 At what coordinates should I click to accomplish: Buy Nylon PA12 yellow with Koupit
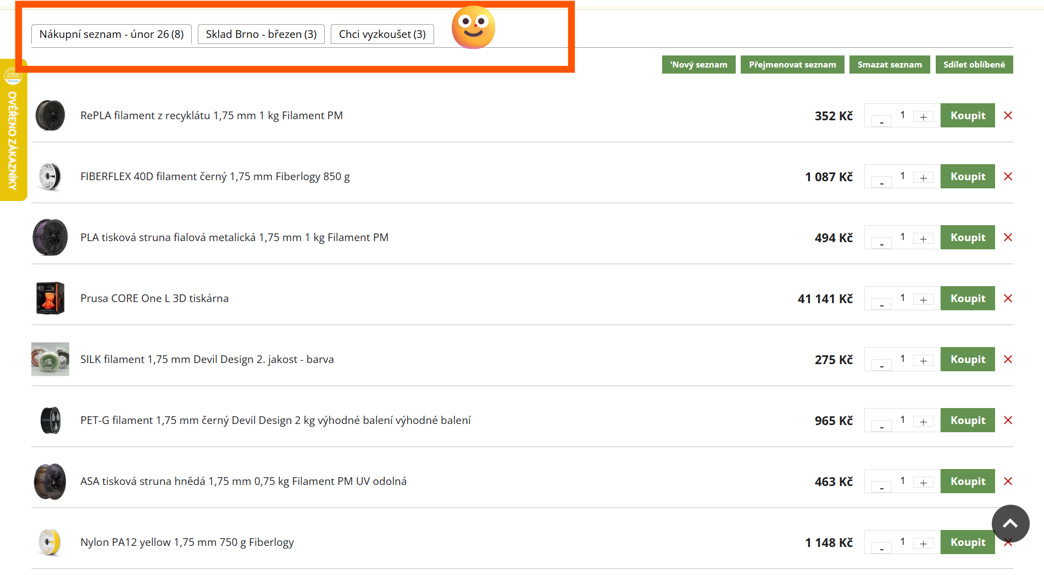tap(967, 542)
